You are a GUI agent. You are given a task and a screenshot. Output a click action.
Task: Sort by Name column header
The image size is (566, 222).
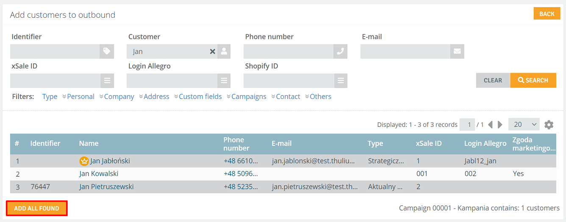[89, 143]
